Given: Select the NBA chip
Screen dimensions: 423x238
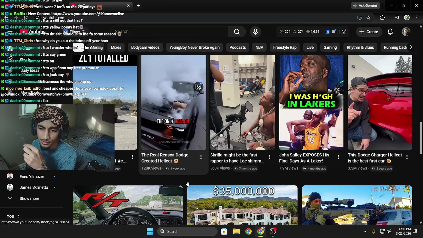Looking at the screenshot, I should (x=259, y=47).
